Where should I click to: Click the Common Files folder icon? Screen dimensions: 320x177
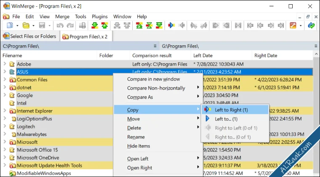(13, 80)
